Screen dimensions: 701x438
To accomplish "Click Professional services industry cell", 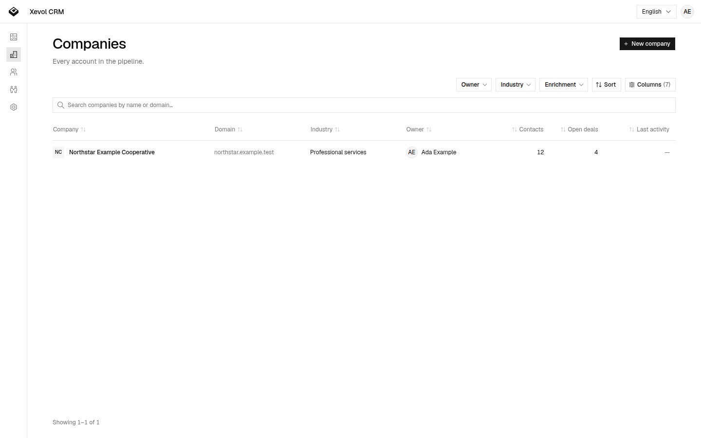I will (x=338, y=152).
